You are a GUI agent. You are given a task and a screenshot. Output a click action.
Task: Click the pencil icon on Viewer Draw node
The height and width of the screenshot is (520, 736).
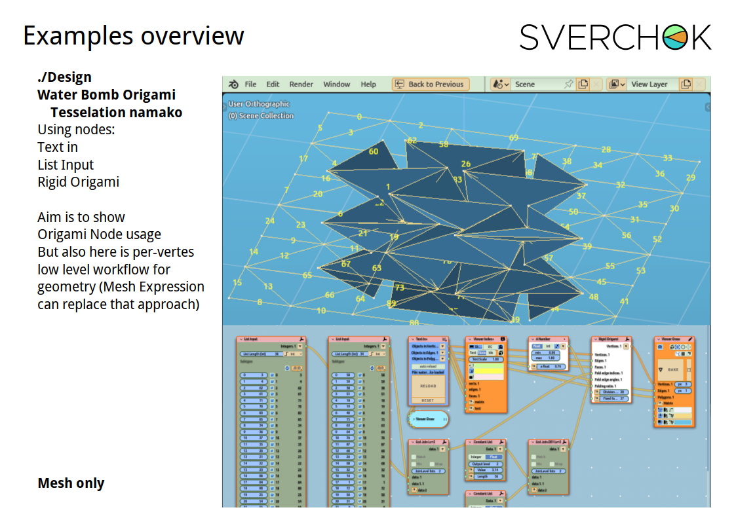(x=690, y=339)
